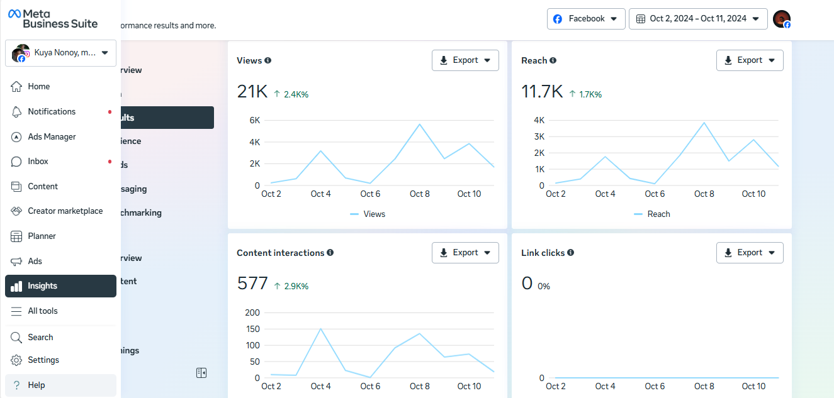Click the Help question mark icon
The width and height of the screenshot is (834, 398).
point(16,385)
